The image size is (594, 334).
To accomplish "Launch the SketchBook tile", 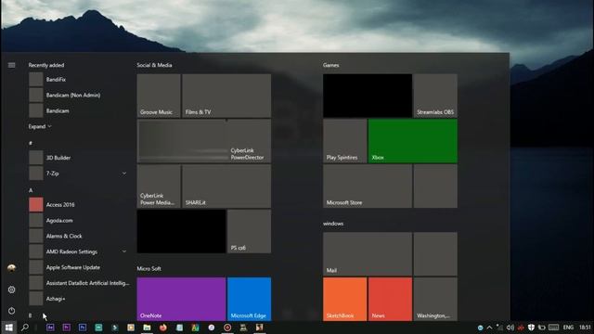I will tap(344, 299).
